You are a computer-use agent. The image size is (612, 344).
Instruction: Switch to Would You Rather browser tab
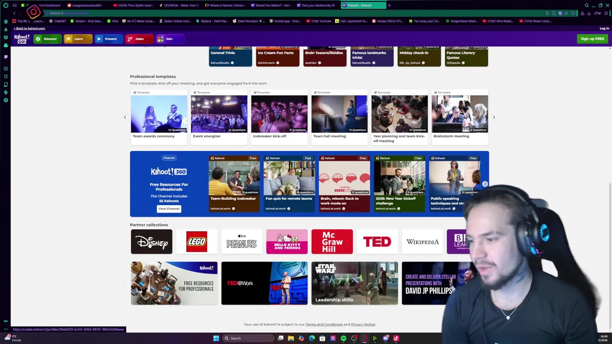click(271, 5)
